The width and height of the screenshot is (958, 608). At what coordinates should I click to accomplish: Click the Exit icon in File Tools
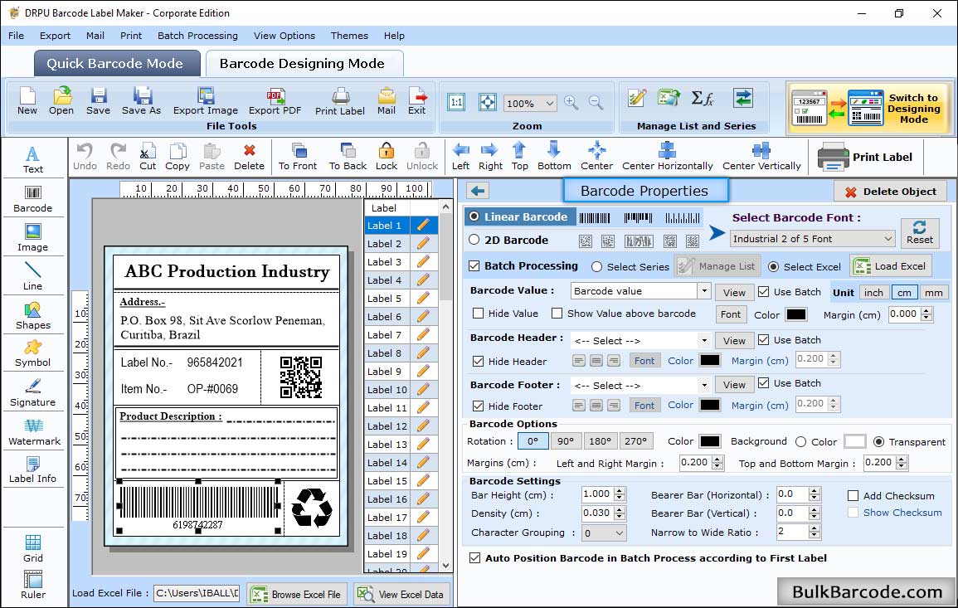click(x=417, y=101)
